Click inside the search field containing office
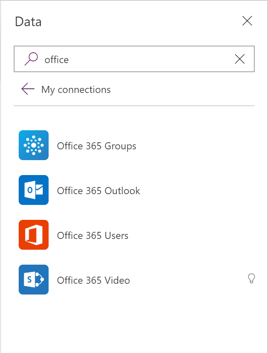This screenshot has width=268, height=353. [134, 59]
